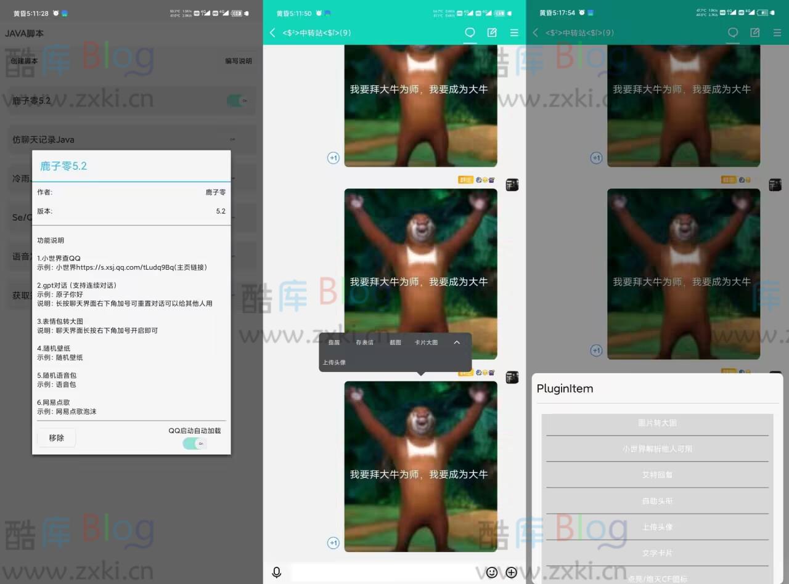This screenshot has height=584, width=789.
Task: Click the 移除 button
Action: [x=56, y=437]
